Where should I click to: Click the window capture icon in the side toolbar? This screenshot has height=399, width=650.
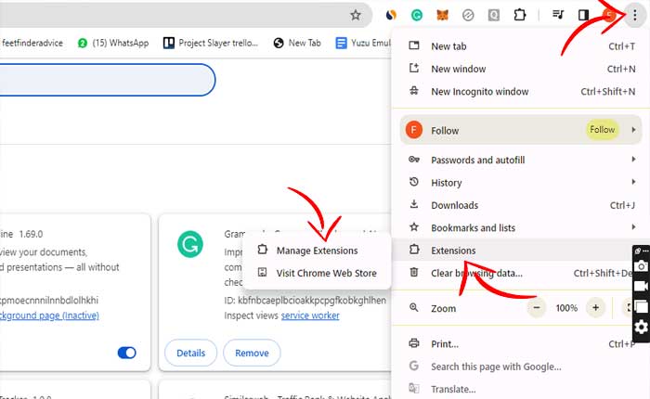641,306
